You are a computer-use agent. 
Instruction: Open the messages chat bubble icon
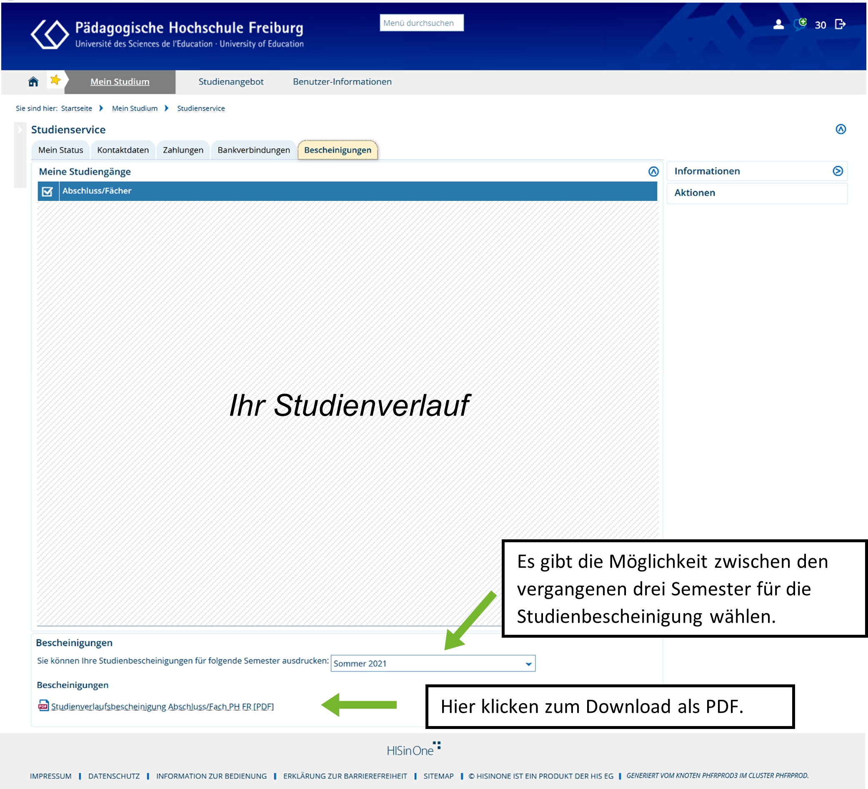pyautogui.click(x=800, y=24)
